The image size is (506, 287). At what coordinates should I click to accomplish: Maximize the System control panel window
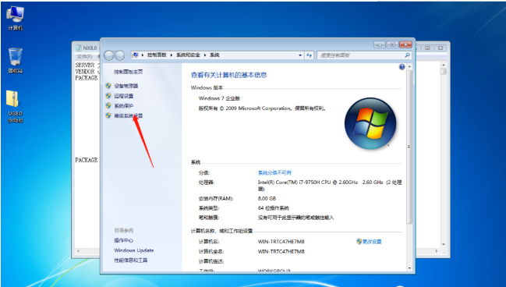pyautogui.click(x=392, y=44)
